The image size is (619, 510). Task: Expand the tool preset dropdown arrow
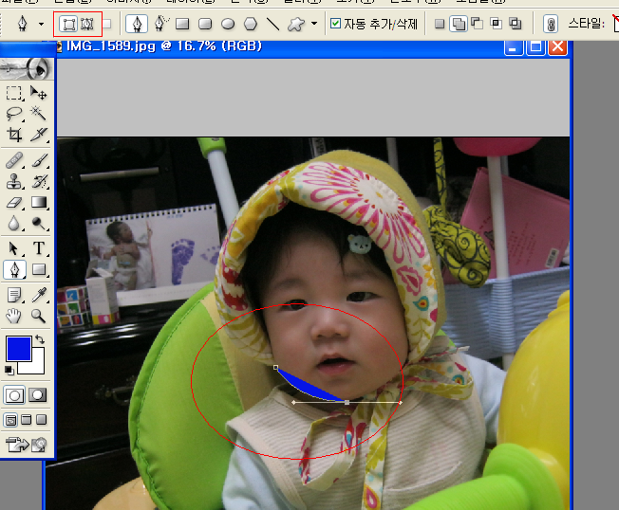[x=41, y=24]
